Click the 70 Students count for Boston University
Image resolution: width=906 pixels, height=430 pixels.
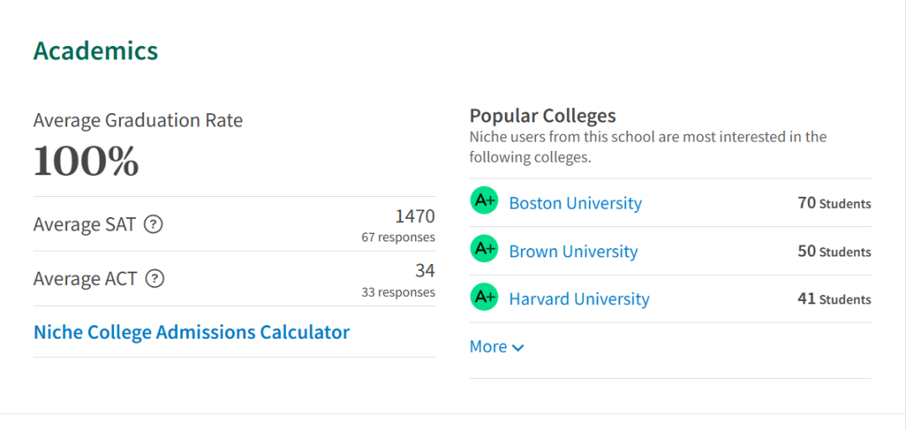coord(835,204)
